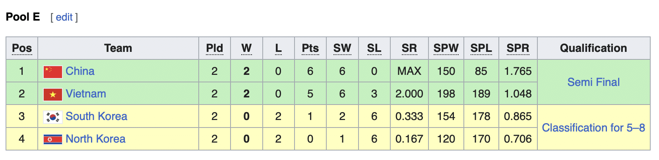The height and width of the screenshot is (160, 659).
Task: Edit the Pool E section
Action: pyautogui.click(x=64, y=17)
